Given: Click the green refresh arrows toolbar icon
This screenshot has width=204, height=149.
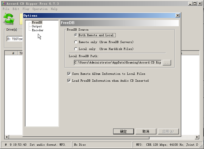Looking at the screenshot, I should 9,19.
